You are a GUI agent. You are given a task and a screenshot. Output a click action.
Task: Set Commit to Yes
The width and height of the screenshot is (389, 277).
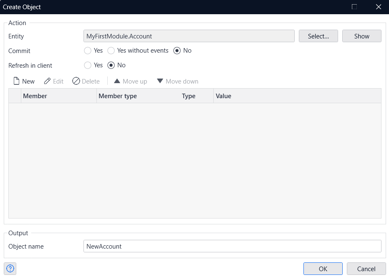click(88, 51)
